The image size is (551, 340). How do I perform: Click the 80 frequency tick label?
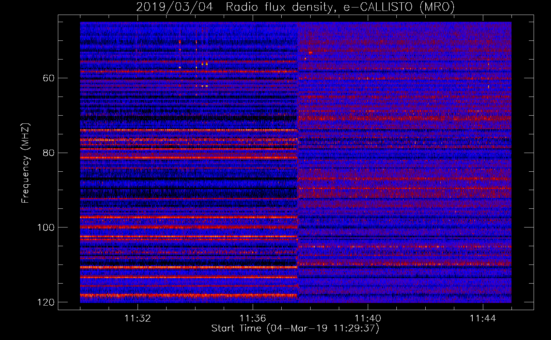tap(49, 153)
